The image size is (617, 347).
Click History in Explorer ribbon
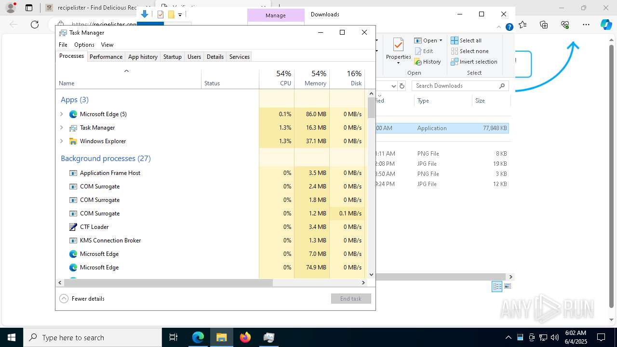pos(428,62)
